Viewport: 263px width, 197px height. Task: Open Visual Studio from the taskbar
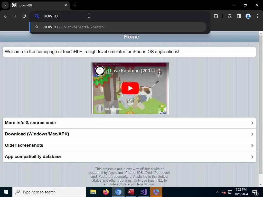[144, 192]
